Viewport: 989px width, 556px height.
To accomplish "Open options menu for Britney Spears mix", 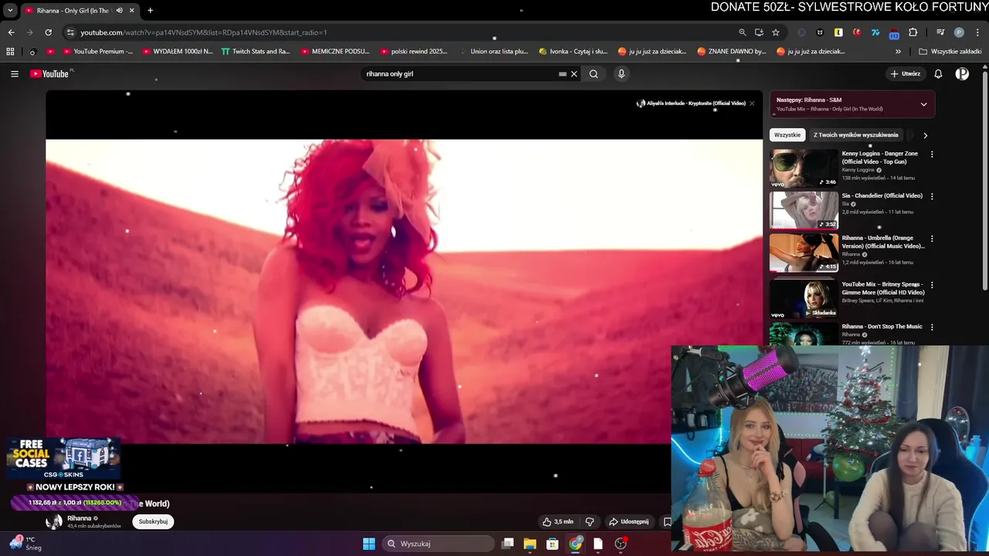I will [932, 285].
